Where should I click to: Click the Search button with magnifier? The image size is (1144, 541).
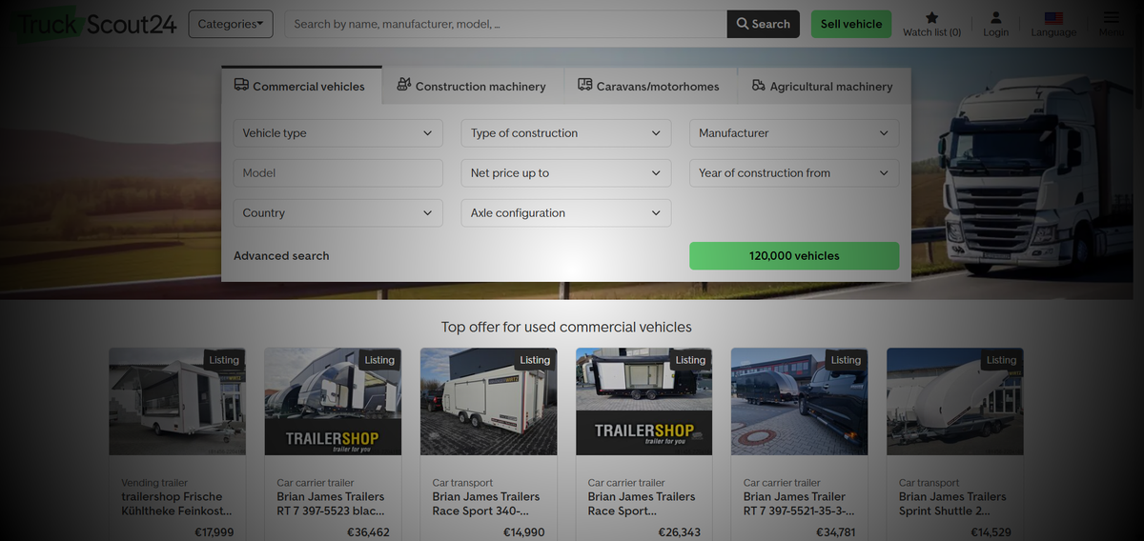point(764,24)
